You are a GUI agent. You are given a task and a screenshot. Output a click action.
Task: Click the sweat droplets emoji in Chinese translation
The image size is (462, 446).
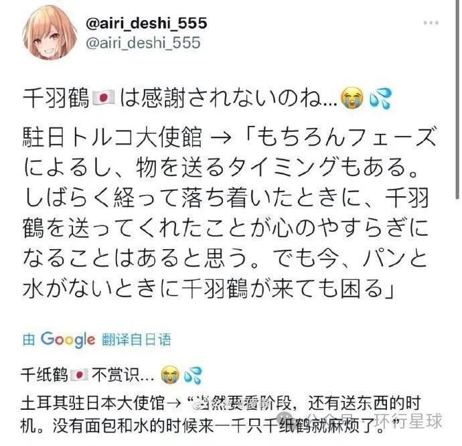pyautogui.click(x=193, y=375)
